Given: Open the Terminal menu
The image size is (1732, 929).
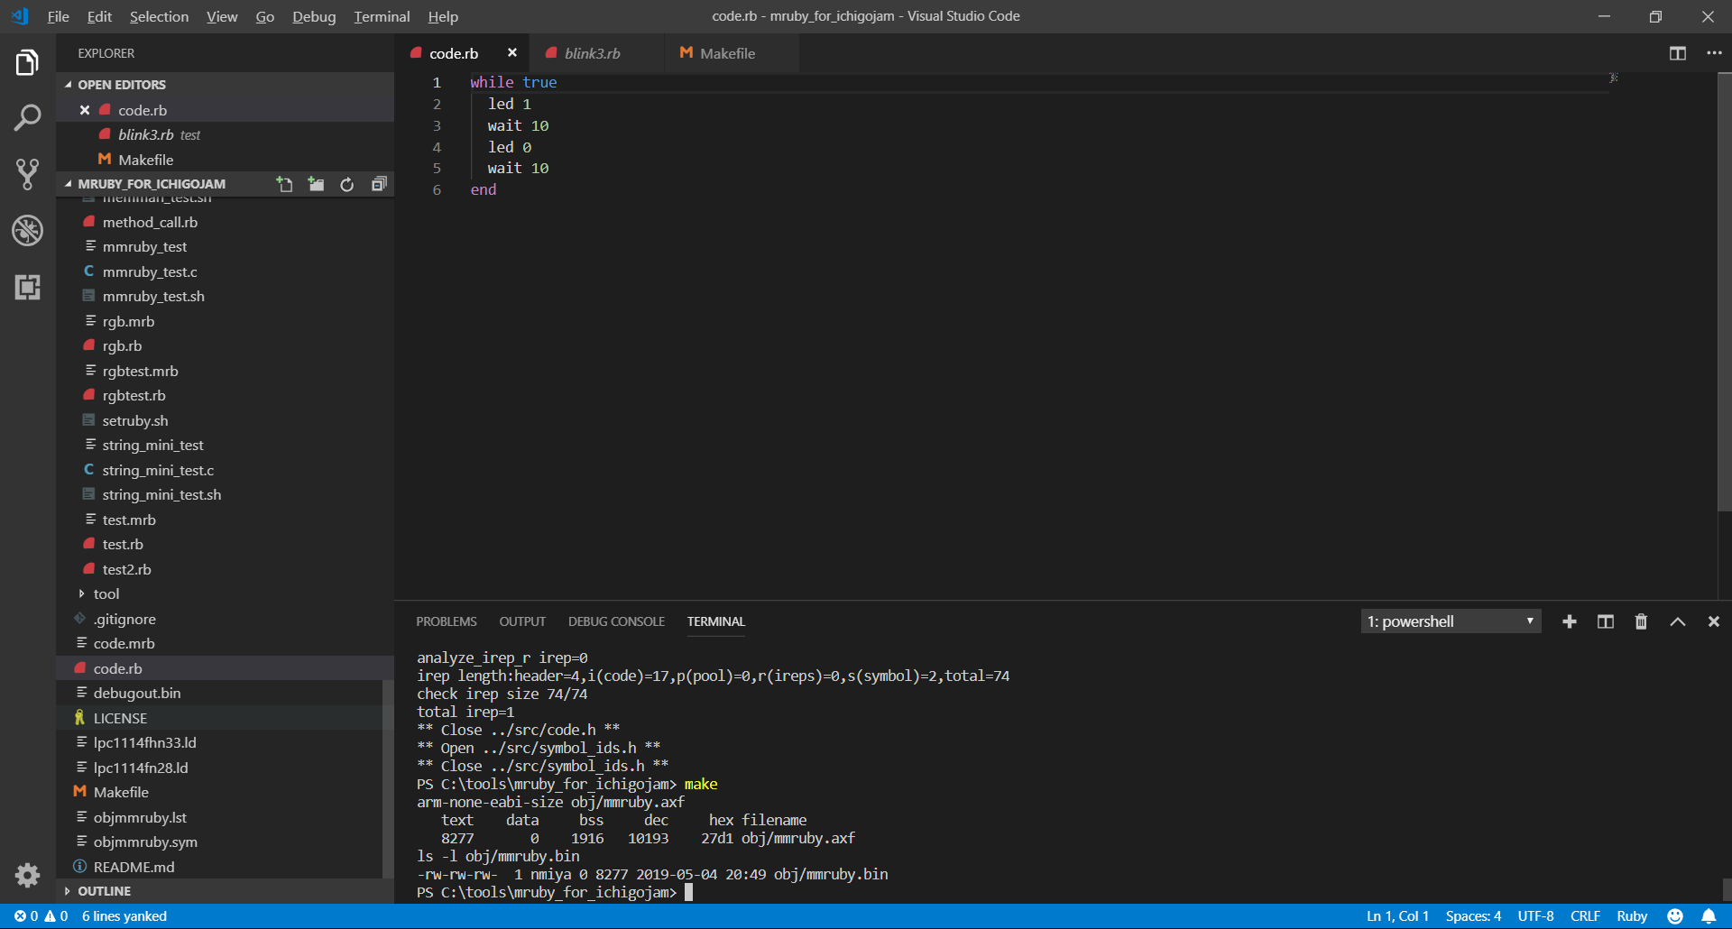Looking at the screenshot, I should click(381, 16).
